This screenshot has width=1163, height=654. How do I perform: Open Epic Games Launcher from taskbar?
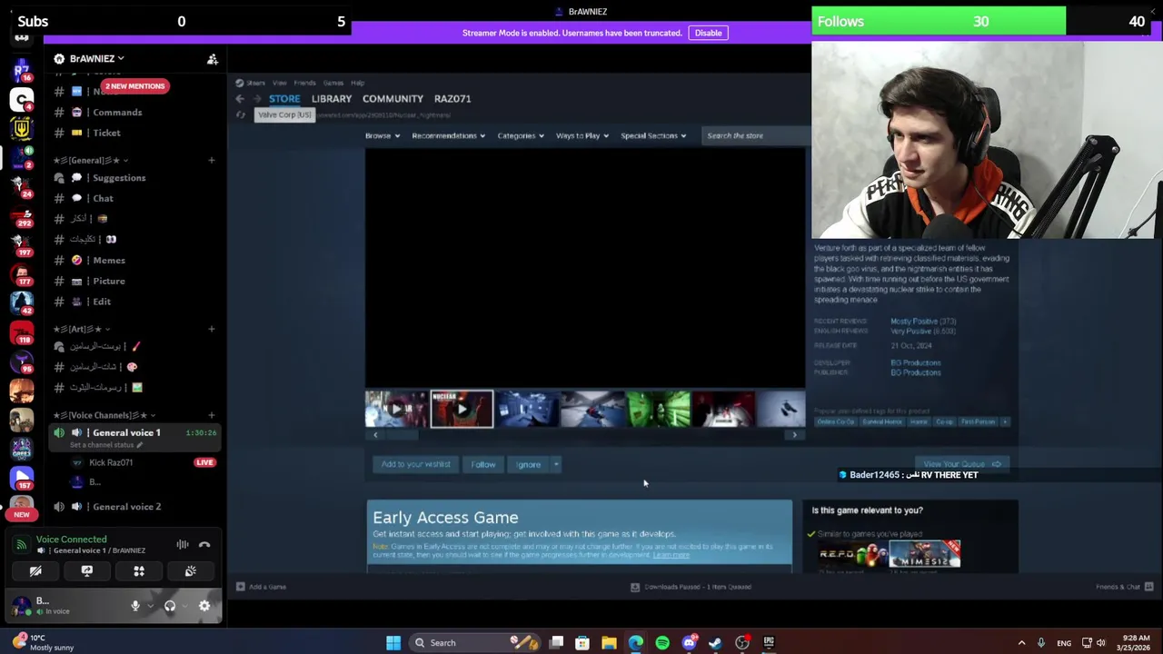(769, 643)
